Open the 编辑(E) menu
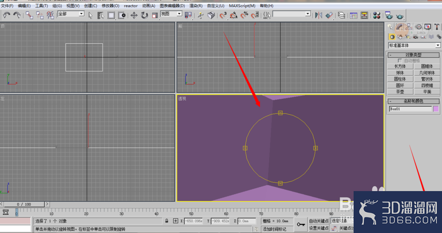The image size is (442, 233). [x=24, y=6]
